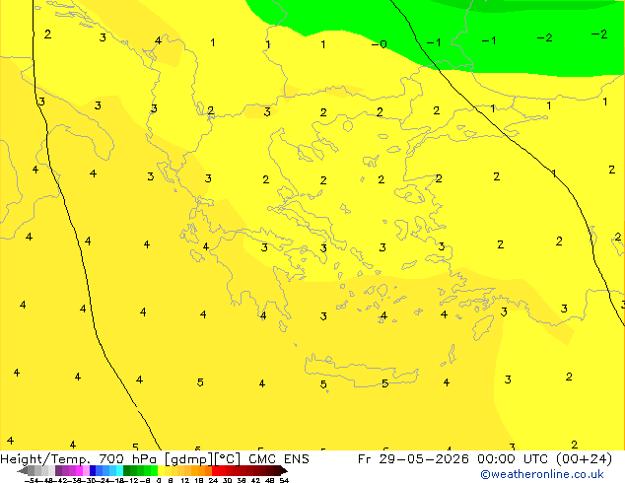The image size is (625, 483).
Task: Select the CMC ENS model label
Action: tap(279, 459)
